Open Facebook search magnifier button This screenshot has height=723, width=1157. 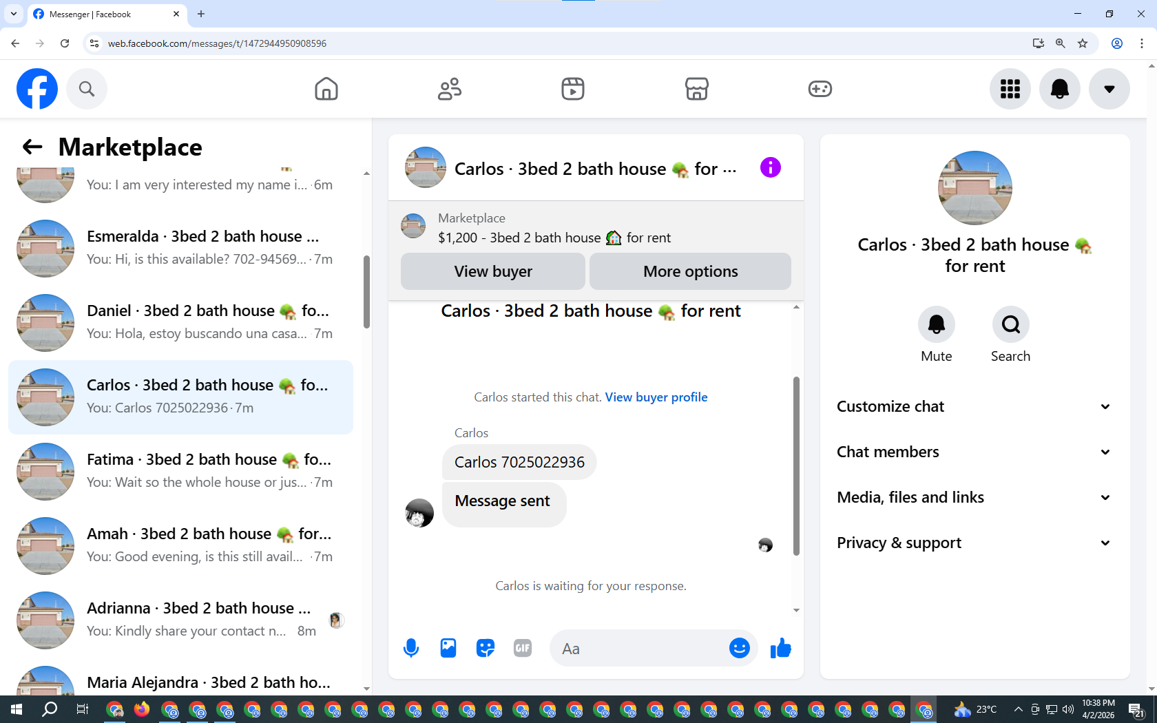[87, 89]
